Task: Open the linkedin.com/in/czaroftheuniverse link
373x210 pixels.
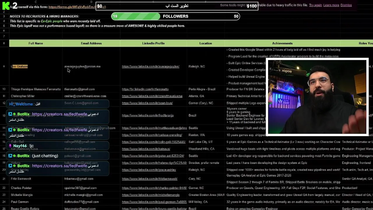Action: 152,96
